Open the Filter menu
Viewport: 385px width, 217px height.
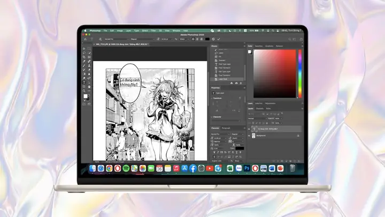(153, 31)
